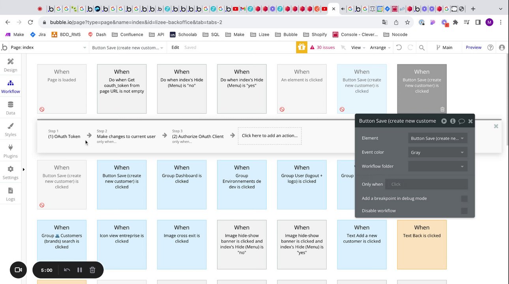Expand the Element selector dropdown

pyautogui.click(x=438, y=138)
